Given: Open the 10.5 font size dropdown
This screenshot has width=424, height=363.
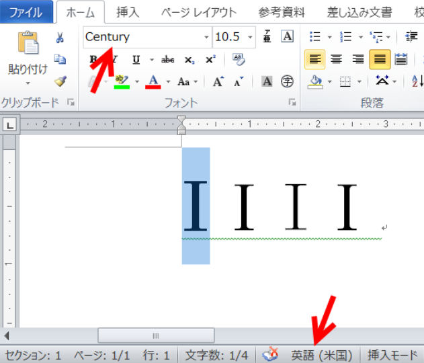Looking at the screenshot, I should [x=251, y=37].
